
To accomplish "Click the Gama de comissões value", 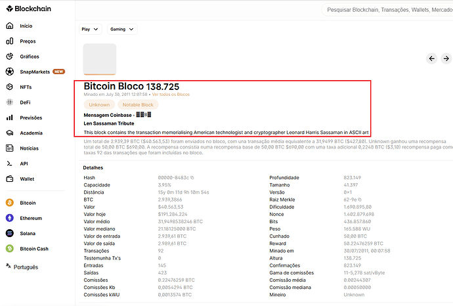I will pyautogui.click(x=364, y=273).
